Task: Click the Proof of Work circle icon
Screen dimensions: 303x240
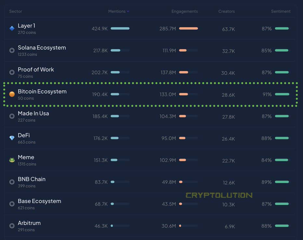Action: pyautogui.click(x=12, y=72)
